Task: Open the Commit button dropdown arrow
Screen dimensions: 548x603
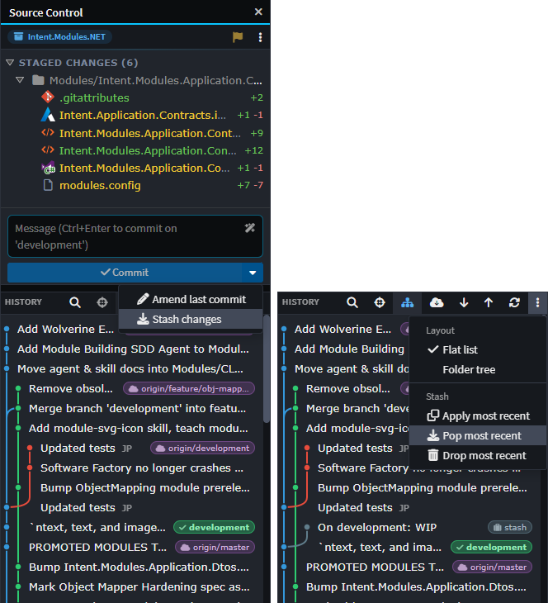Action: click(253, 273)
